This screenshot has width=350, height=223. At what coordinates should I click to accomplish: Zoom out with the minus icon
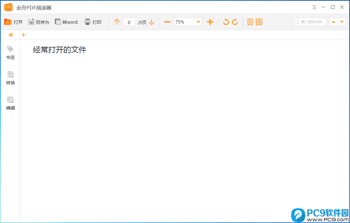click(167, 22)
